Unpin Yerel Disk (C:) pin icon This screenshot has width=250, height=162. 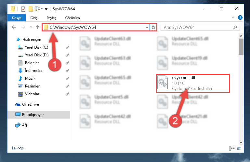tap(68, 47)
